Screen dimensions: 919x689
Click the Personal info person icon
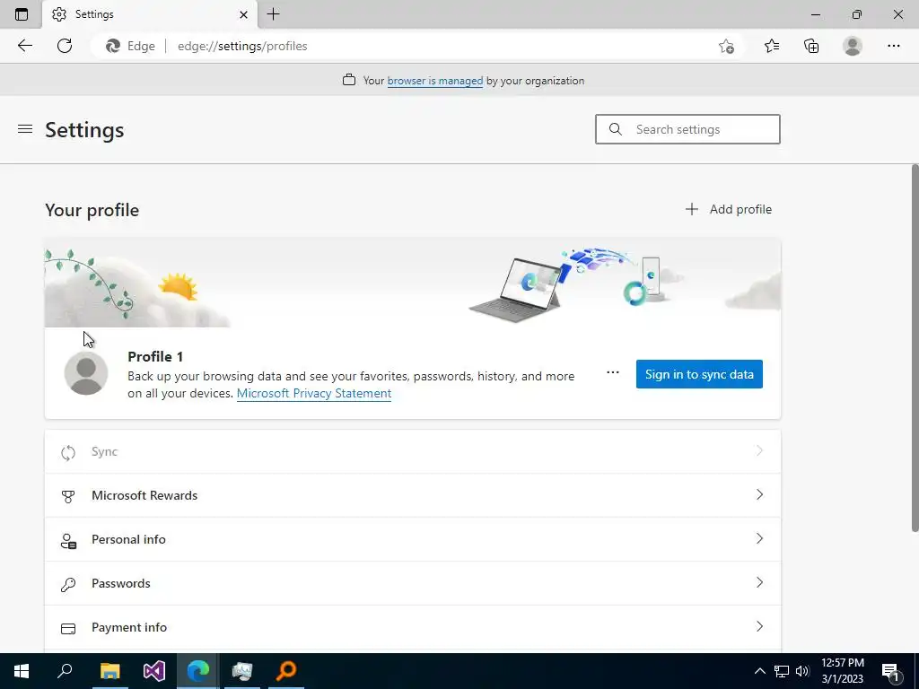68,541
